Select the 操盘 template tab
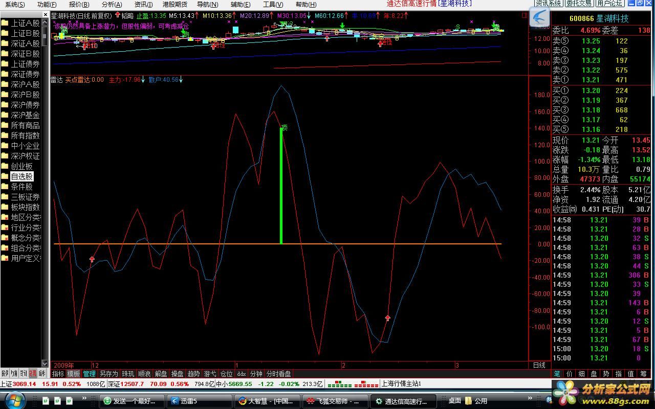This screenshot has width=655, height=409. (177, 374)
